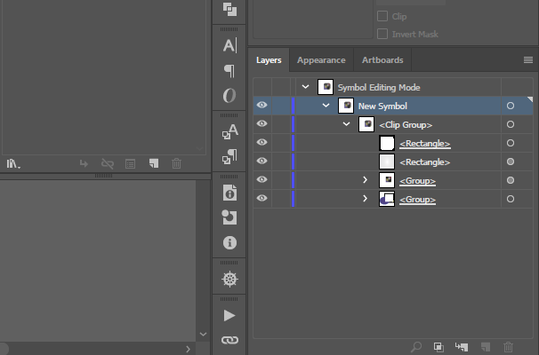This screenshot has height=355, width=539.
Task: Expand the last Group row
Action: click(365, 198)
